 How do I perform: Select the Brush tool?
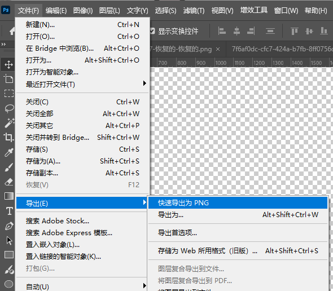click(9, 167)
